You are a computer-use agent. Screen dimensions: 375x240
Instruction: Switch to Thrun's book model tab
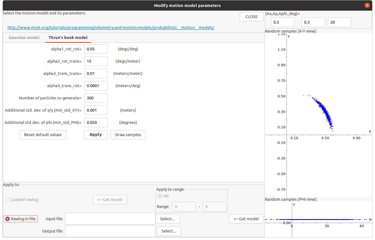pos(68,38)
